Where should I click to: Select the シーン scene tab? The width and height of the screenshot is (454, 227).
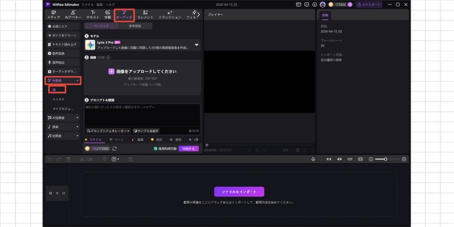coord(117,140)
